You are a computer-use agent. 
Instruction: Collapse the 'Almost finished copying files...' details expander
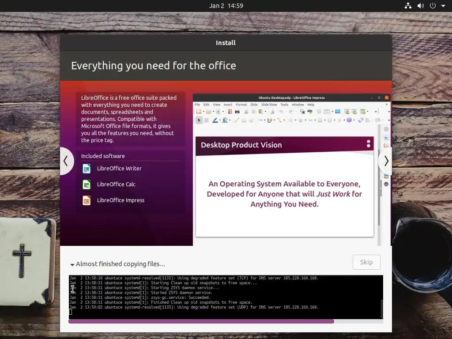tap(72, 264)
